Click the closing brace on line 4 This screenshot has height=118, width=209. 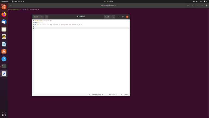pos(35,26)
